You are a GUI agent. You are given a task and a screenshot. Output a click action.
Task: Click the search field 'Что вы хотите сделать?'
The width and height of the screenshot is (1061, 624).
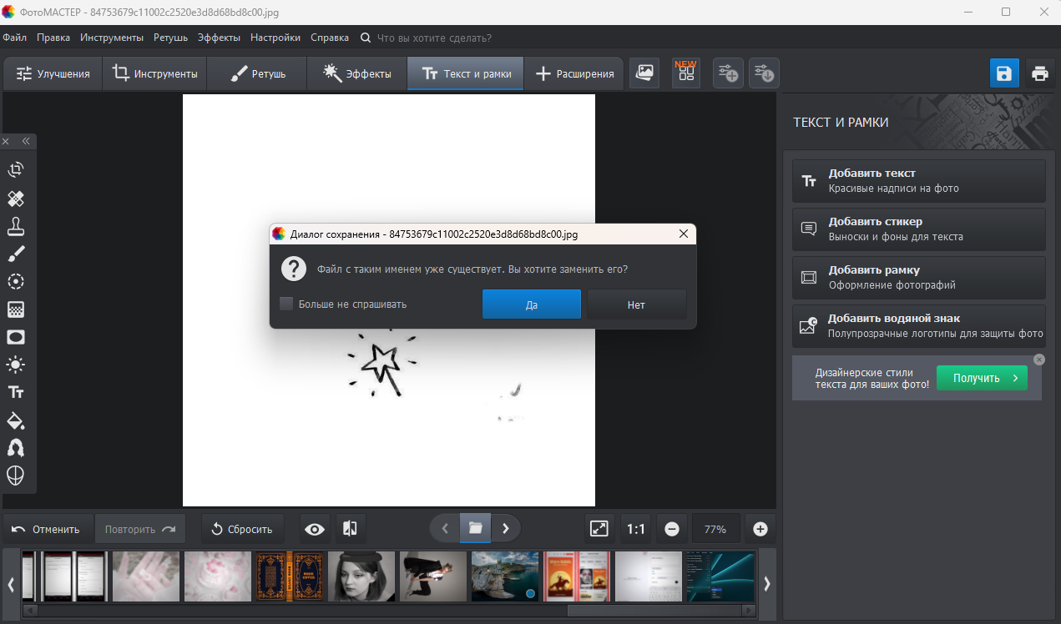pos(434,38)
